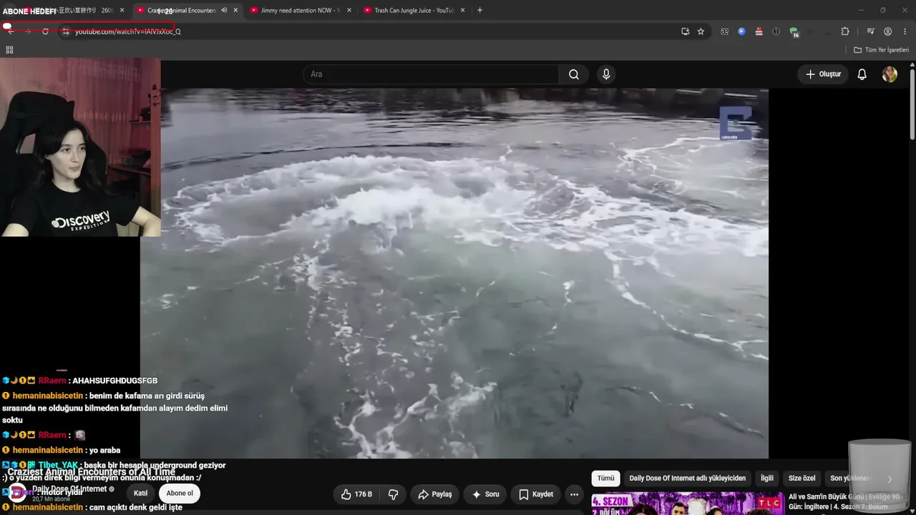Open the Chrome extensions puzzle icon
Image resolution: width=916 pixels, height=515 pixels.
click(x=845, y=31)
